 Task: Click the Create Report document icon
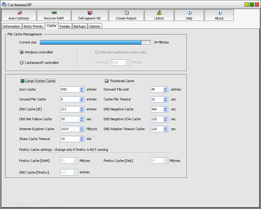coord(126,13)
